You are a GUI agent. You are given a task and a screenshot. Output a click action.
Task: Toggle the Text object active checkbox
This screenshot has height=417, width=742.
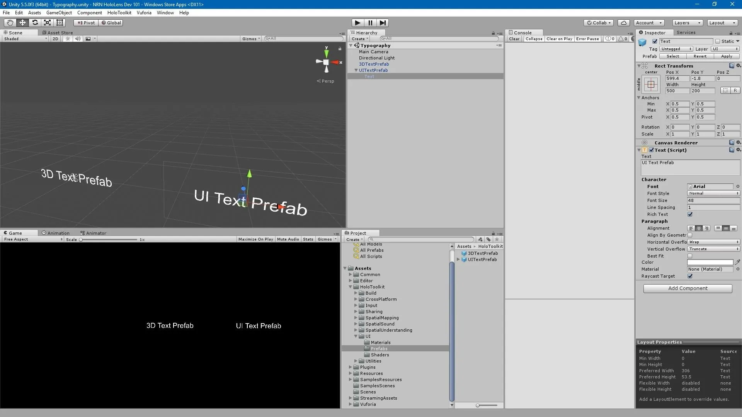tap(655, 41)
